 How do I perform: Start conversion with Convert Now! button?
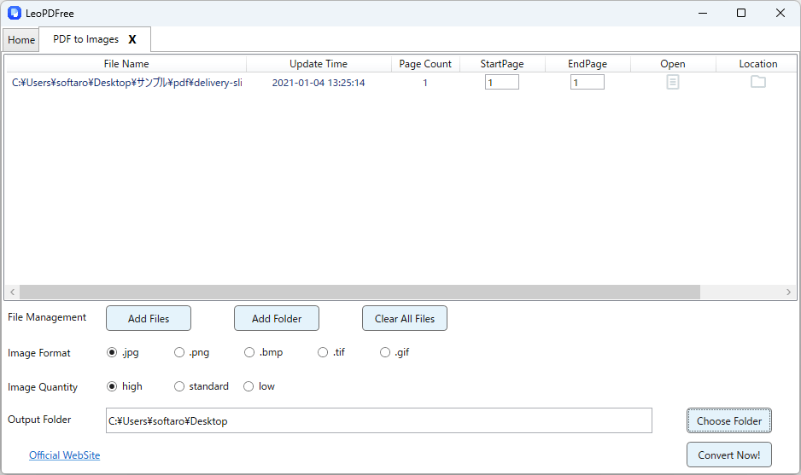tap(729, 455)
